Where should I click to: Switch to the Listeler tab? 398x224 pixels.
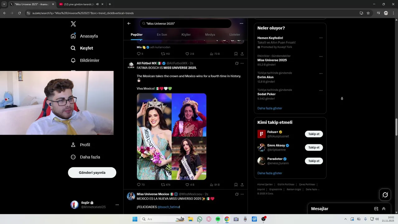coord(235,35)
